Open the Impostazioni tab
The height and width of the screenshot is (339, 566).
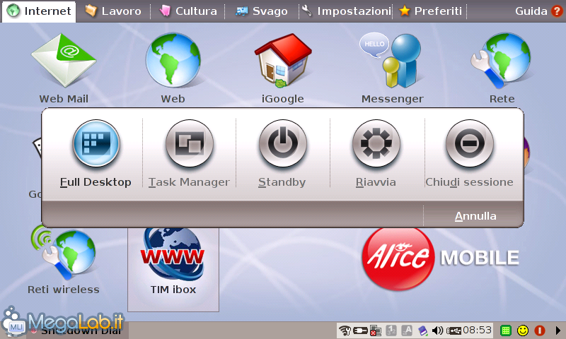coord(346,11)
